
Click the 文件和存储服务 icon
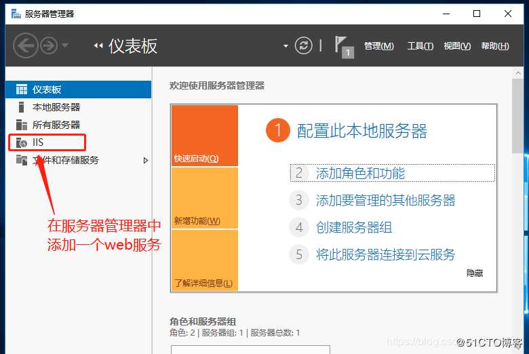tap(22, 160)
